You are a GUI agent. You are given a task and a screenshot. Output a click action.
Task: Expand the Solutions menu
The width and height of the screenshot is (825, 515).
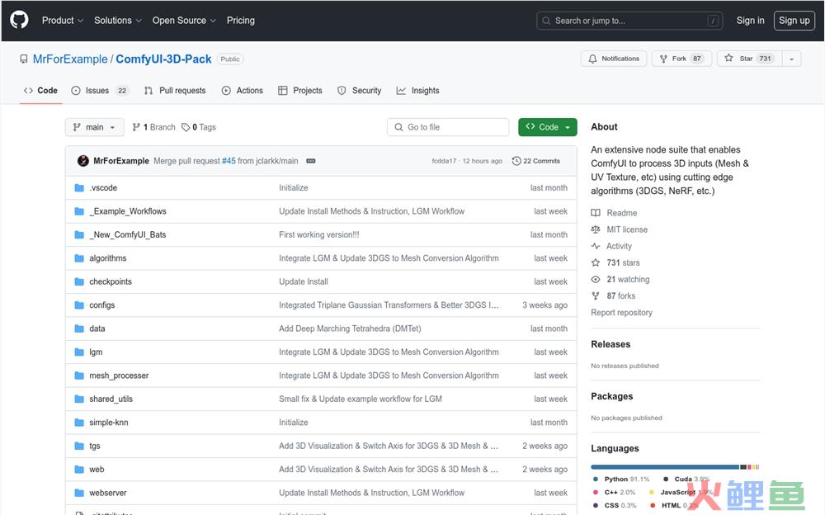[118, 21]
